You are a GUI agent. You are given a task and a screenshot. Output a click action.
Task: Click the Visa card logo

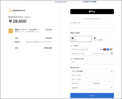point(101,49)
